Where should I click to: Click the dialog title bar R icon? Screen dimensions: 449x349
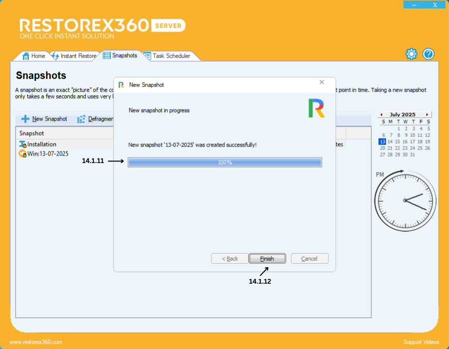[x=121, y=85]
